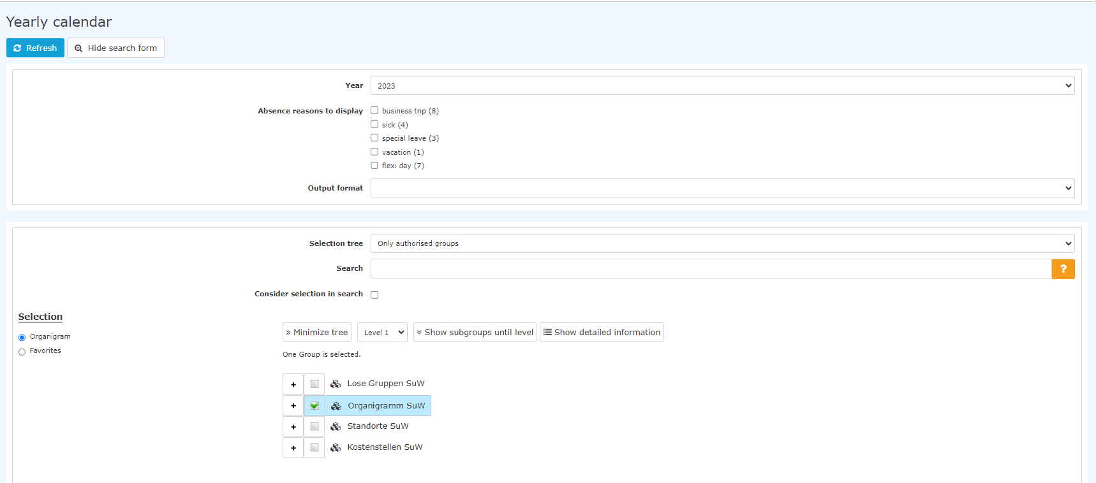
Task: Expand the Organigramm SuW node
Action: [x=293, y=405]
